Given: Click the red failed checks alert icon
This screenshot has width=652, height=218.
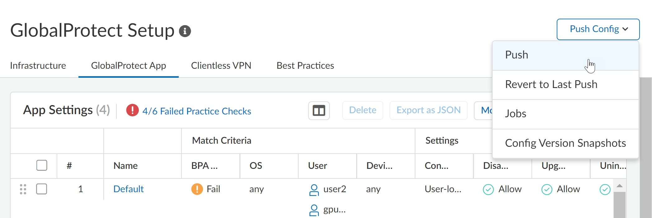Looking at the screenshot, I should 132,110.
